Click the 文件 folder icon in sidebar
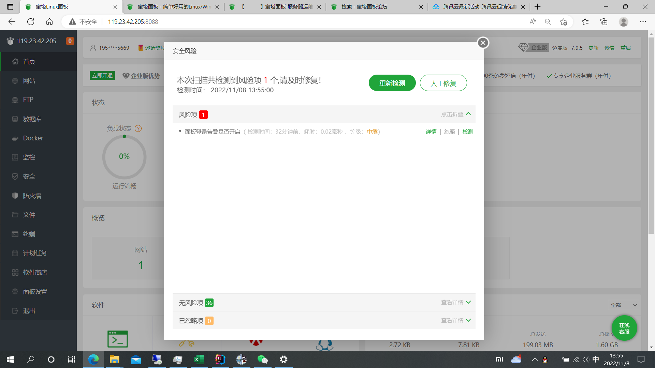The height and width of the screenshot is (368, 655). click(15, 215)
